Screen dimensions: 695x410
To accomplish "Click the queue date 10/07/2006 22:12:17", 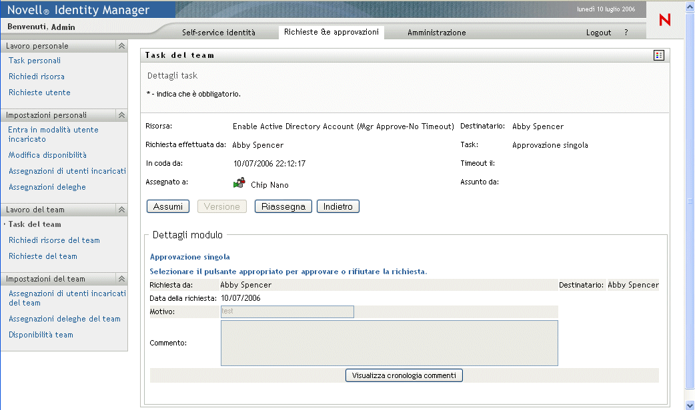I will (x=269, y=164).
